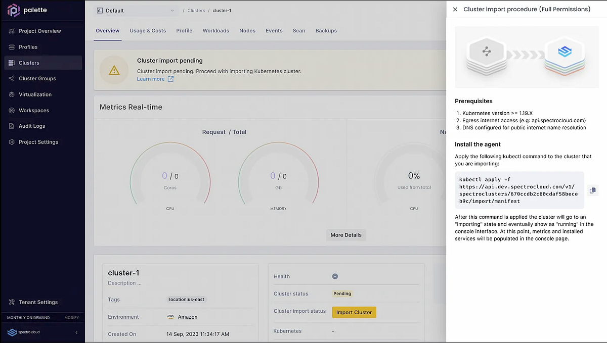
Task: Open the Virtualization section
Action: click(x=35, y=94)
